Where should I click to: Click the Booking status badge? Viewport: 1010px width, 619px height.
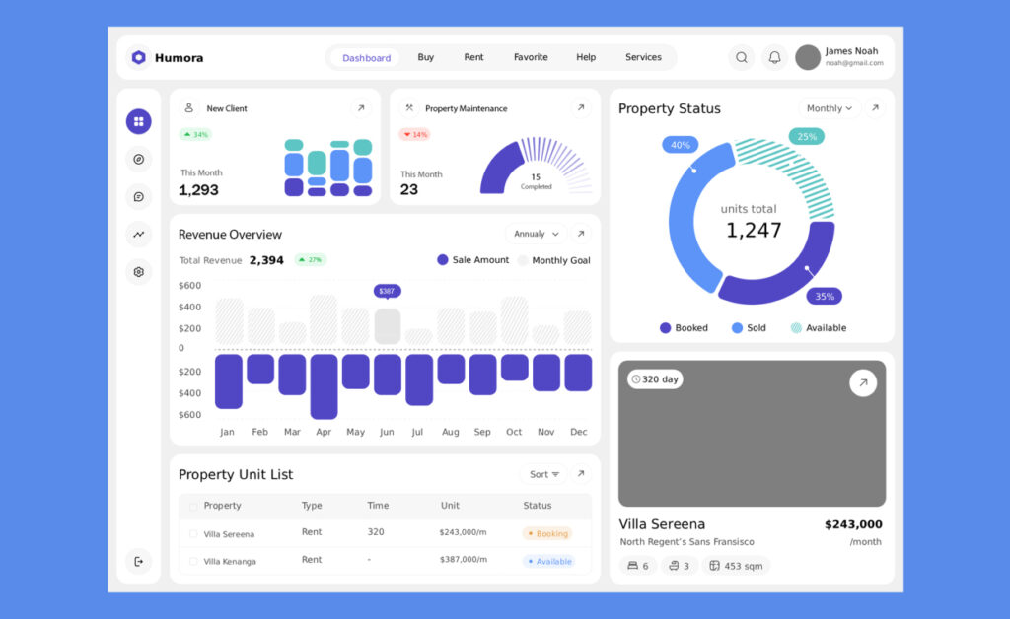(547, 533)
